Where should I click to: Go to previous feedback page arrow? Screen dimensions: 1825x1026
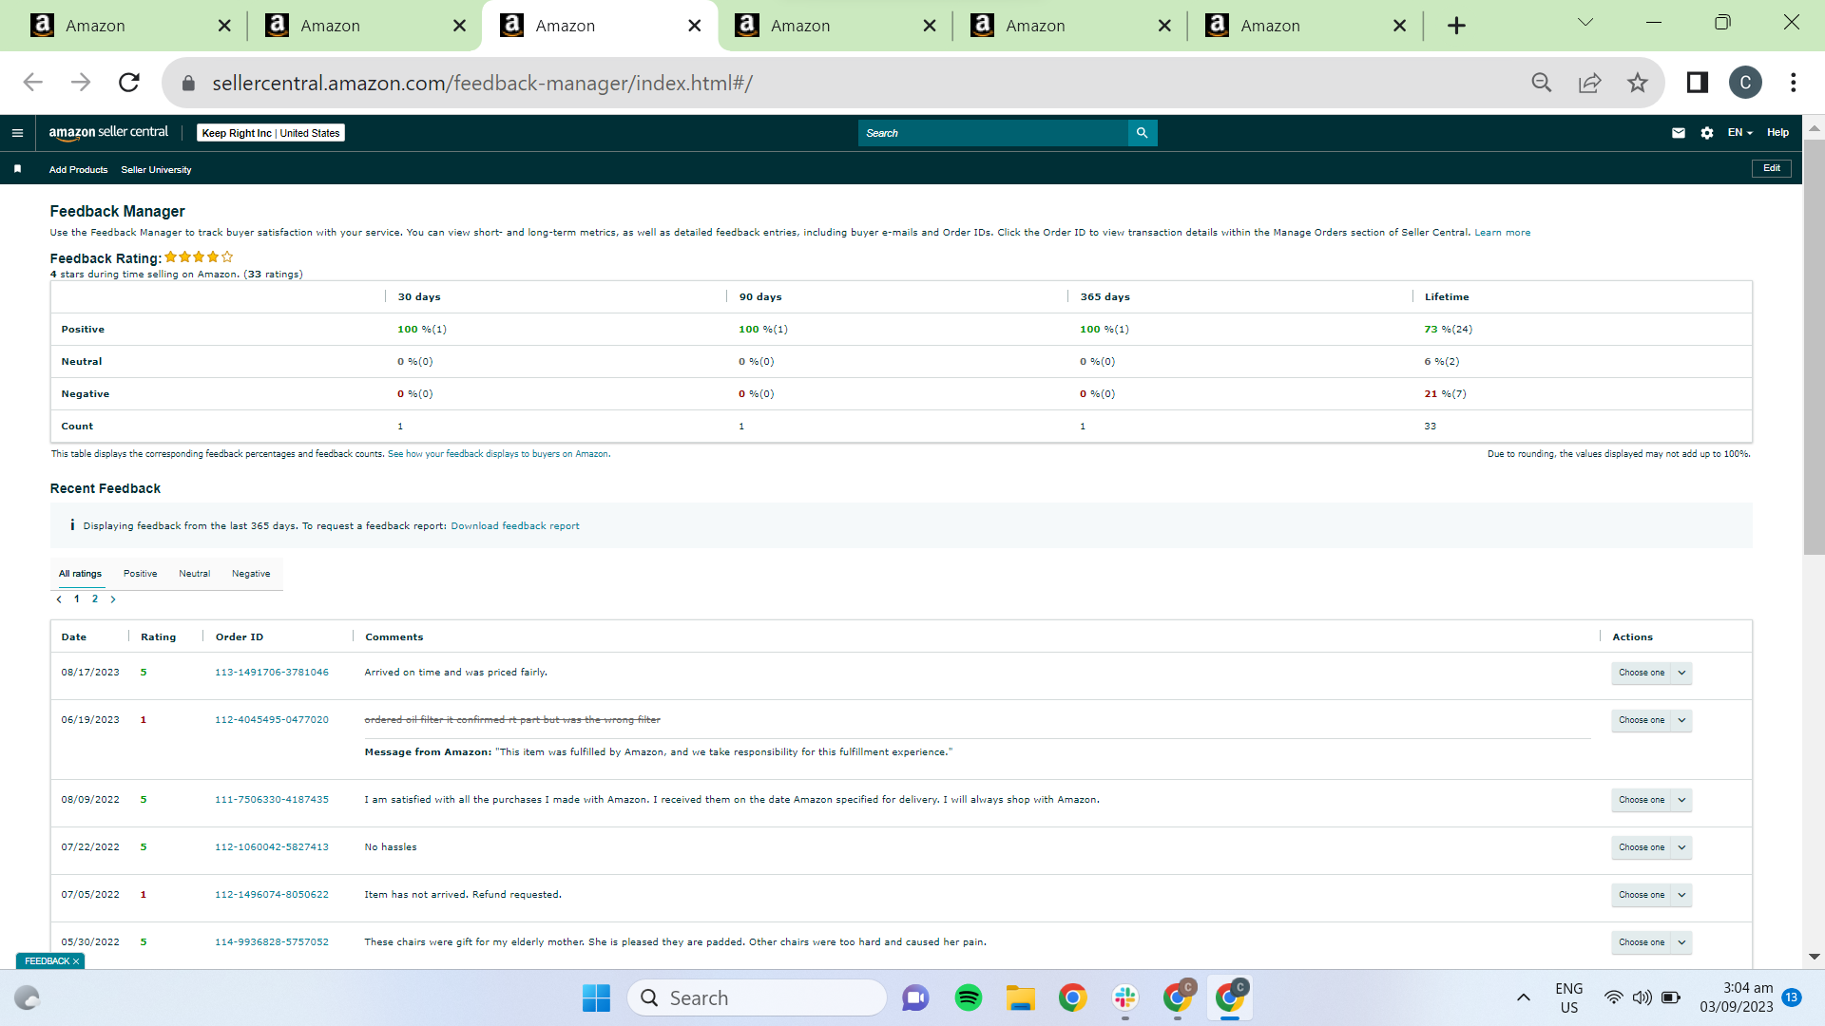point(59,599)
